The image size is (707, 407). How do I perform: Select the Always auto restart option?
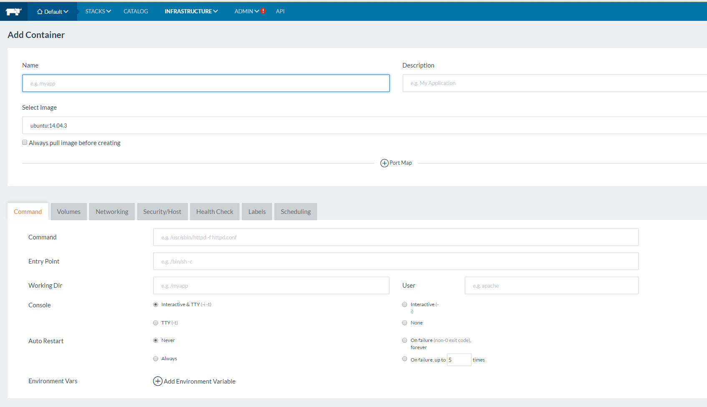[x=156, y=359]
